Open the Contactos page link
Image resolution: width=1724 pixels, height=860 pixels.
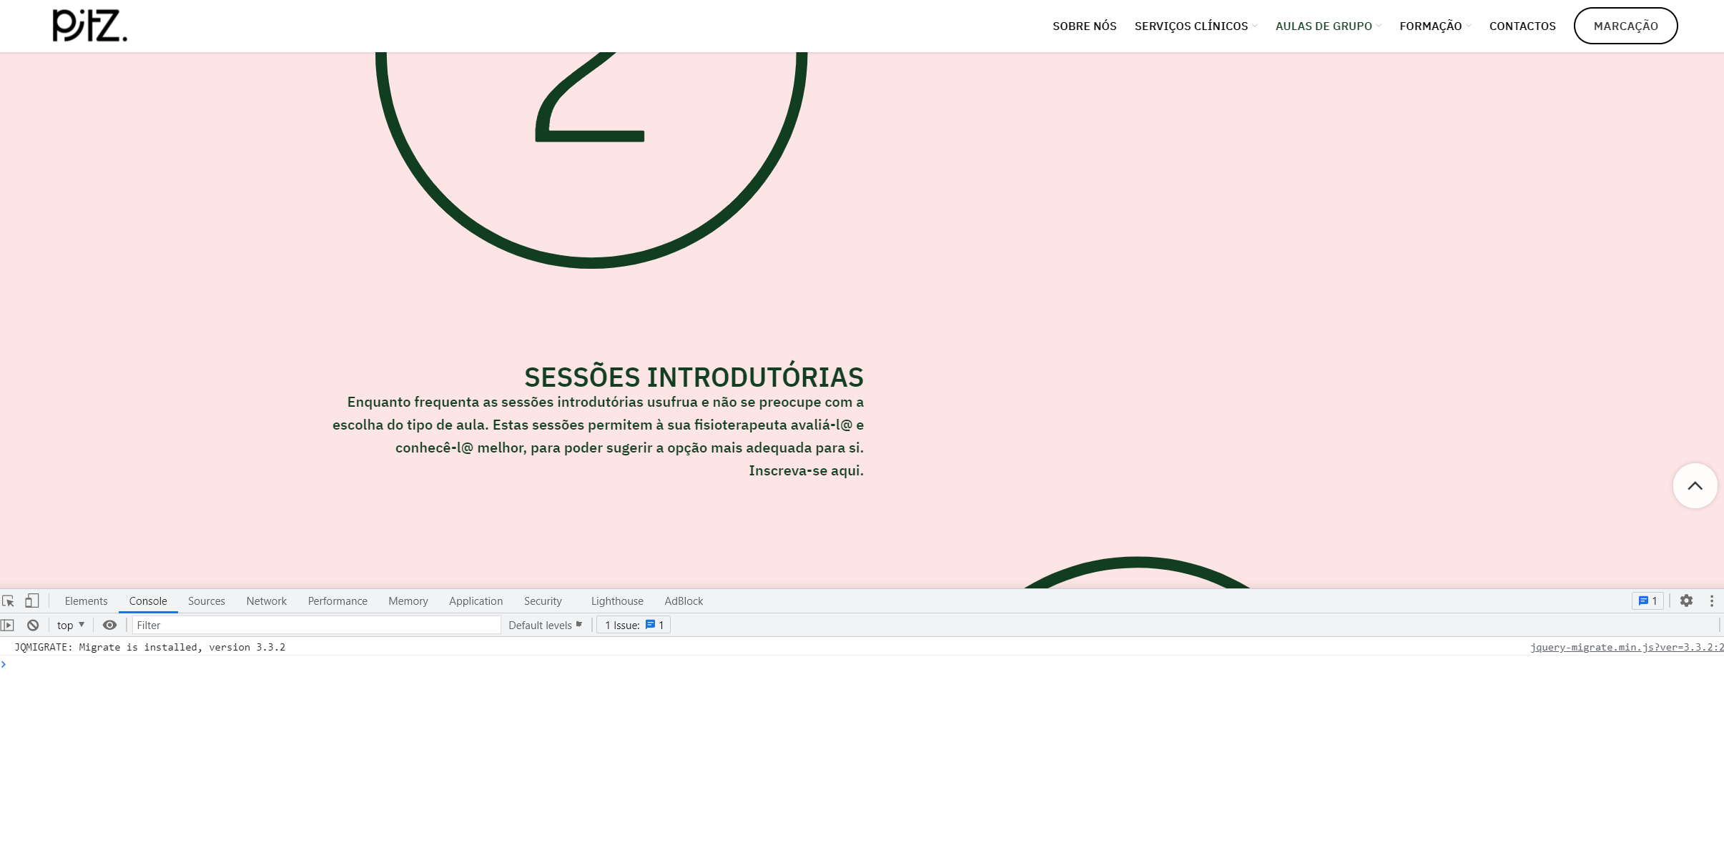(1522, 26)
